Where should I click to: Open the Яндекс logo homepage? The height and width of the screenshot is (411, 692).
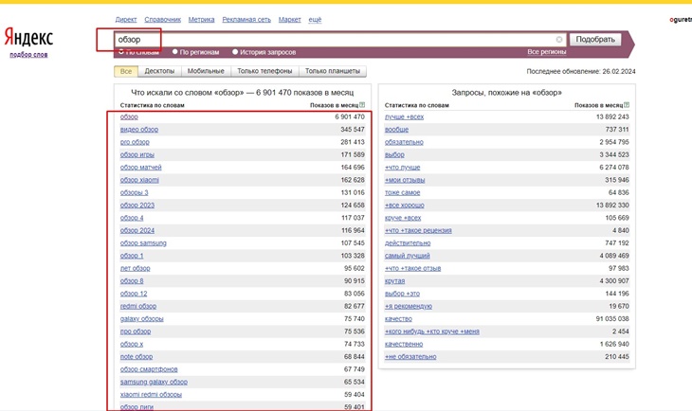28,38
